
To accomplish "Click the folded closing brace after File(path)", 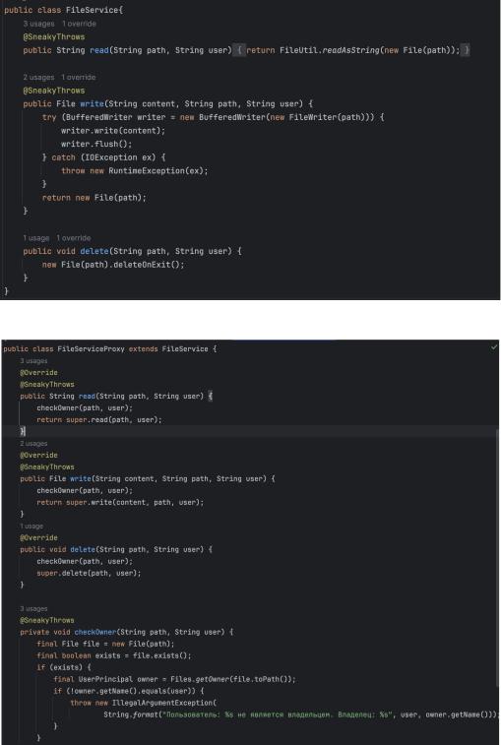I will 467,50.
